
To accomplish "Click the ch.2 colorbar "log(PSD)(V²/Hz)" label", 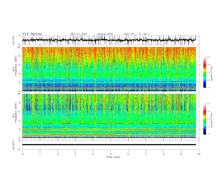I will (x=212, y=120).
